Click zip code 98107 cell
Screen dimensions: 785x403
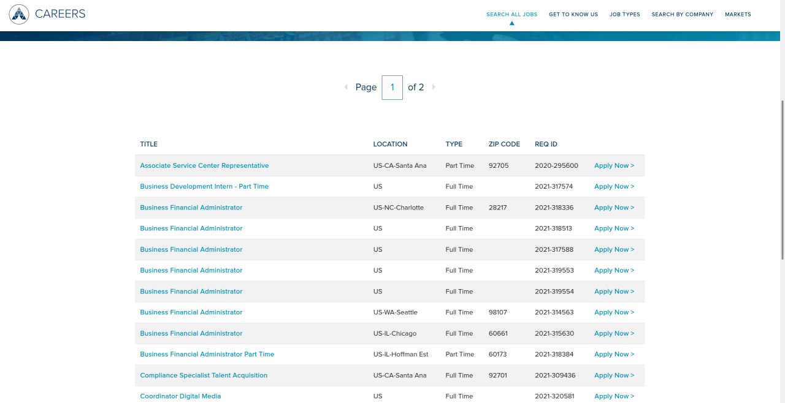[x=497, y=312]
